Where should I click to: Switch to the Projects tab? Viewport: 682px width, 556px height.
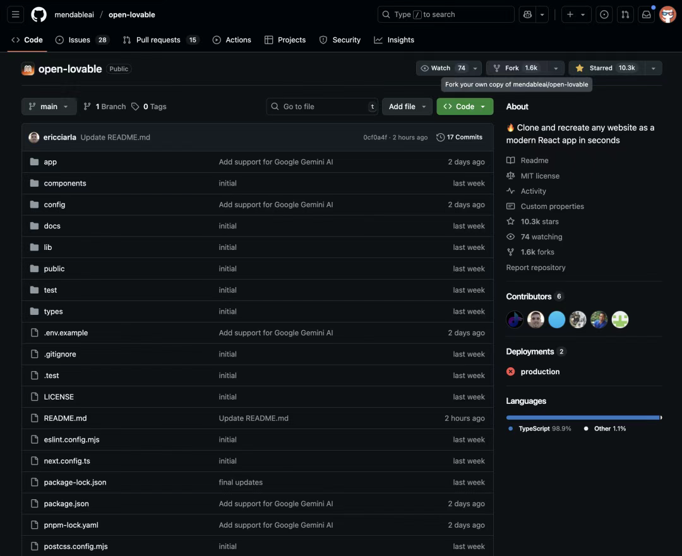tap(285, 40)
